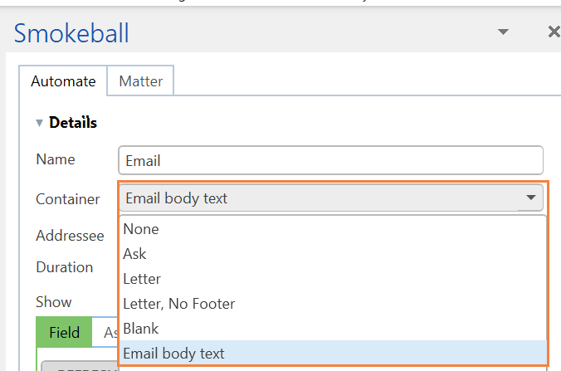
Task: Select None in Container list
Action: point(333,229)
